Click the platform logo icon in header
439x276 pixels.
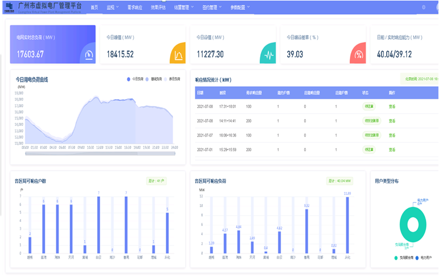tap(9, 7)
